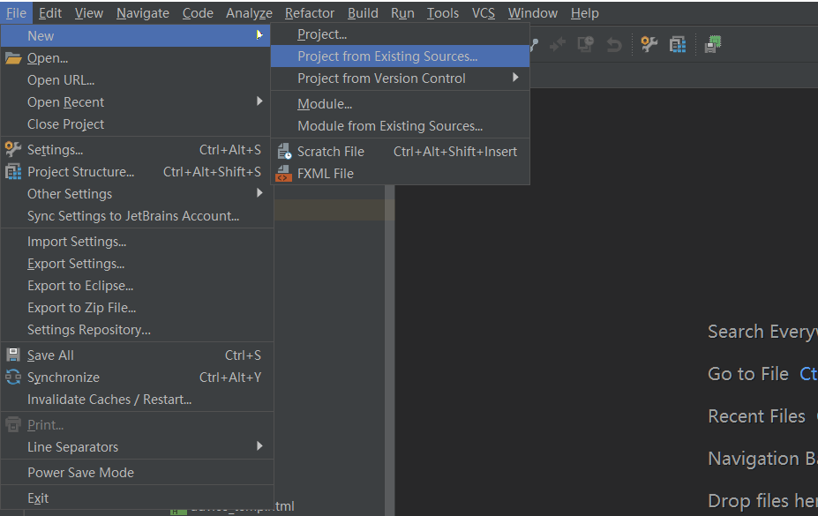Open the Help menu
Screen dimensions: 818x516
coord(584,13)
